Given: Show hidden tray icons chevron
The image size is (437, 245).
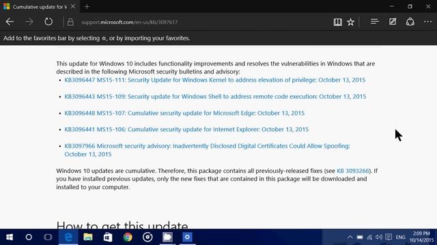Looking at the screenshot, I should 350,237.
